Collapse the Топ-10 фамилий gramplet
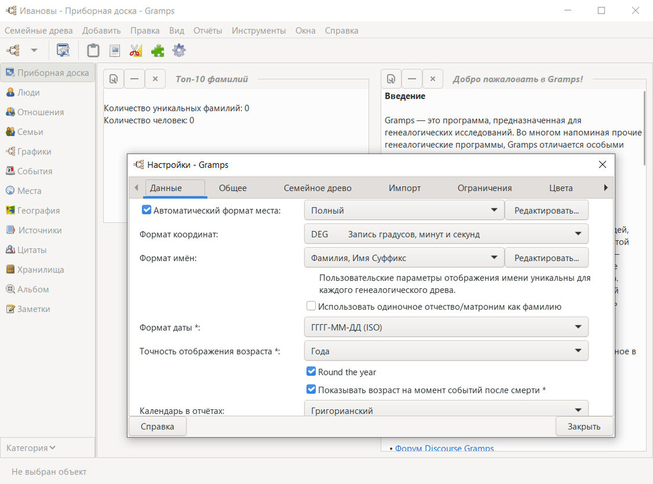The width and height of the screenshot is (653, 484). click(x=134, y=79)
